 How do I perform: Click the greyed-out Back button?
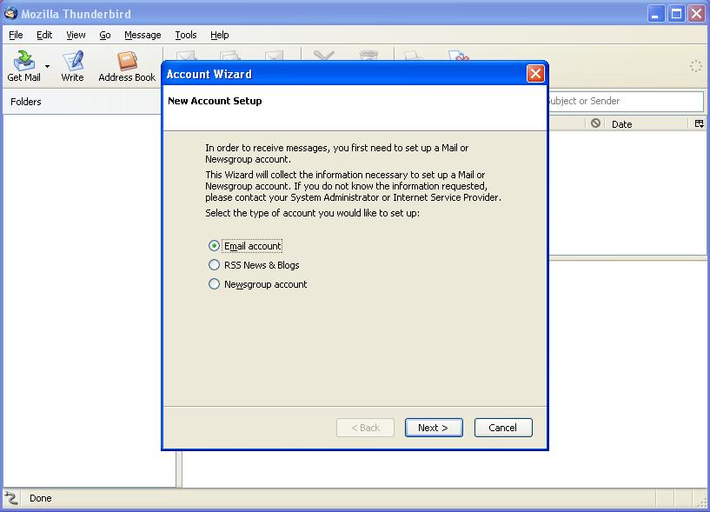365,428
